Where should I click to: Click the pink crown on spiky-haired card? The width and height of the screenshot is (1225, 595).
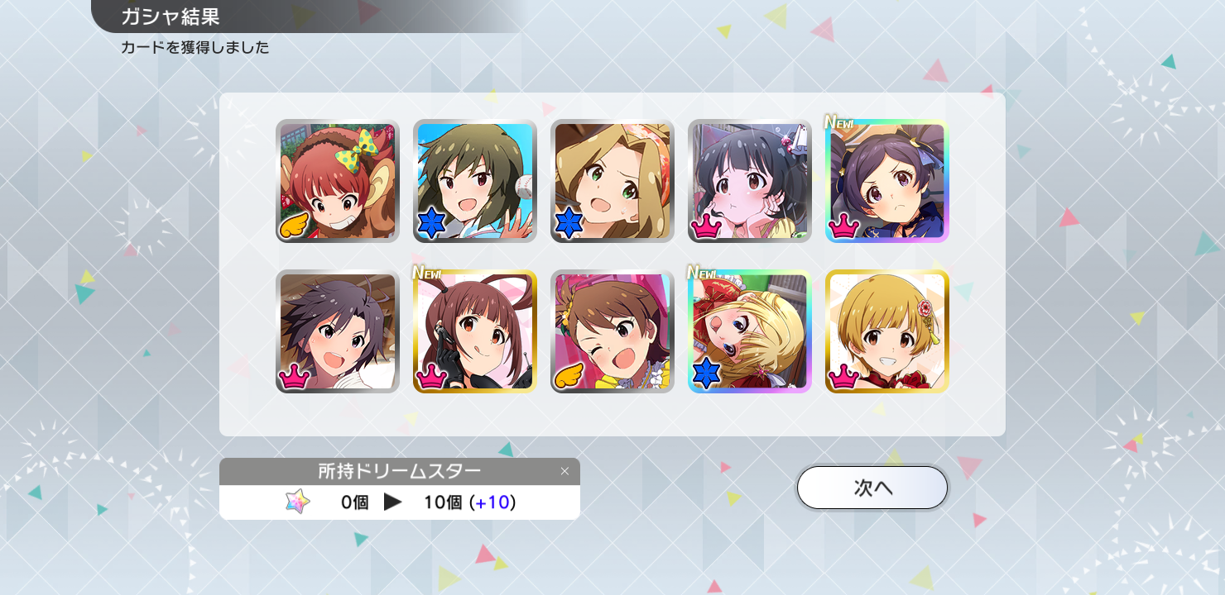point(294,376)
